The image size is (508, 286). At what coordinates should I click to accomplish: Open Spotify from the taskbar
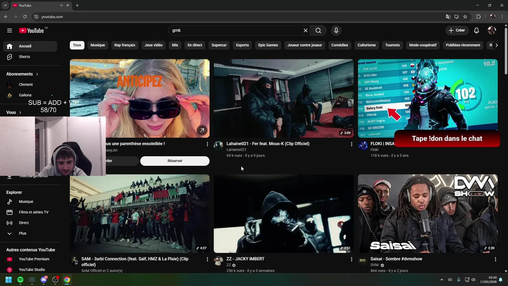coord(20,280)
